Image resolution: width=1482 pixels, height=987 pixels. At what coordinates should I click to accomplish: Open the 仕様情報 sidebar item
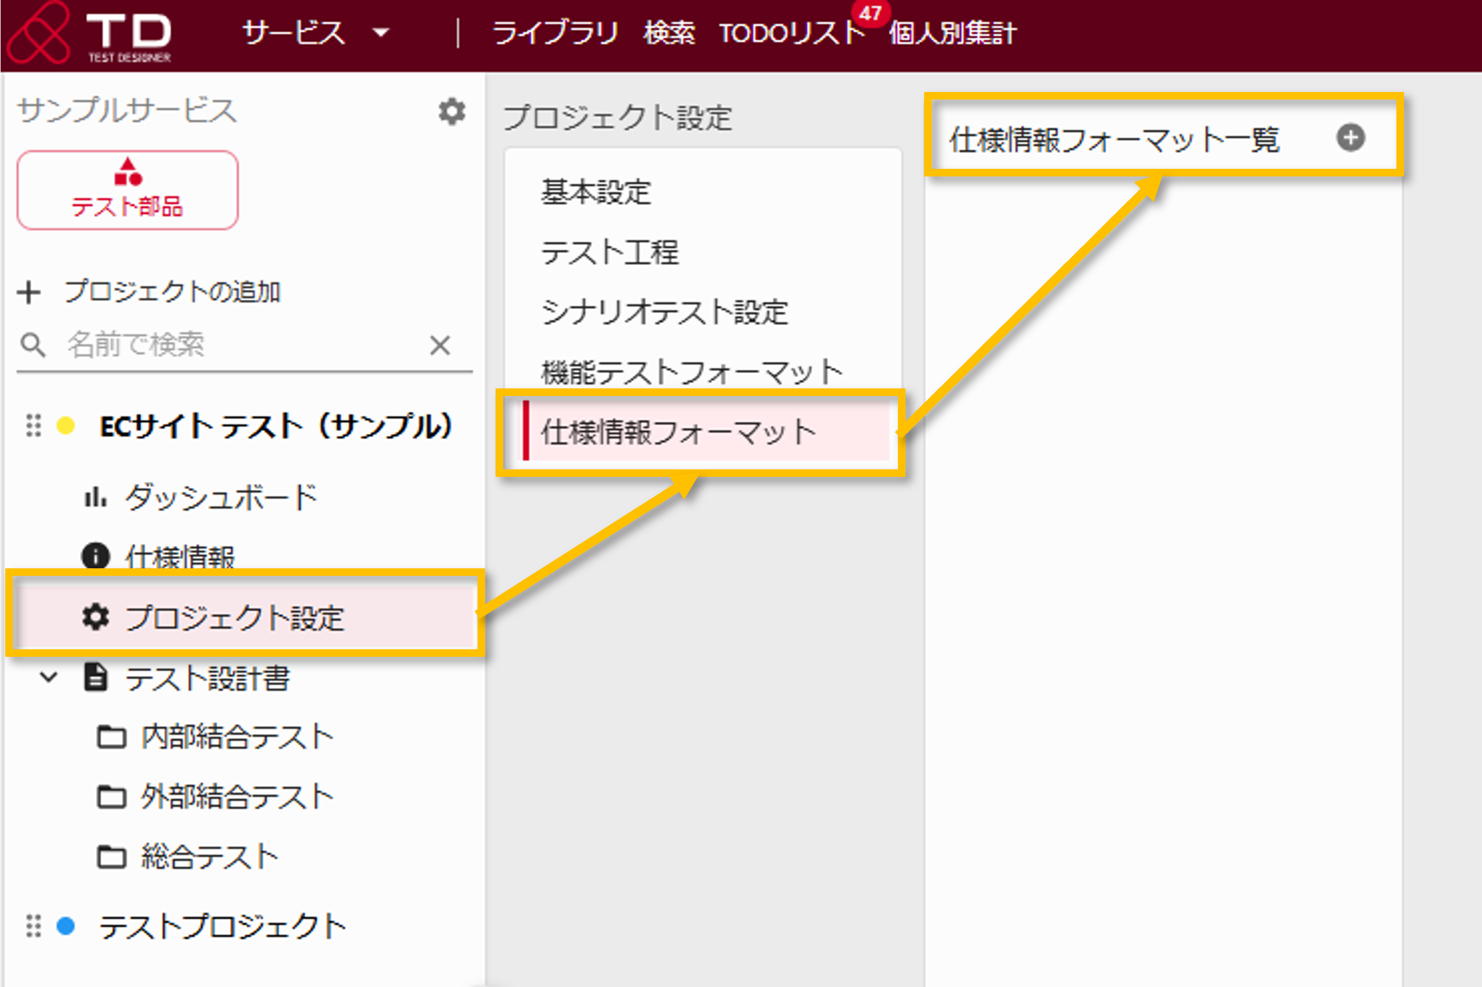pyautogui.click(x=180, y=557)
